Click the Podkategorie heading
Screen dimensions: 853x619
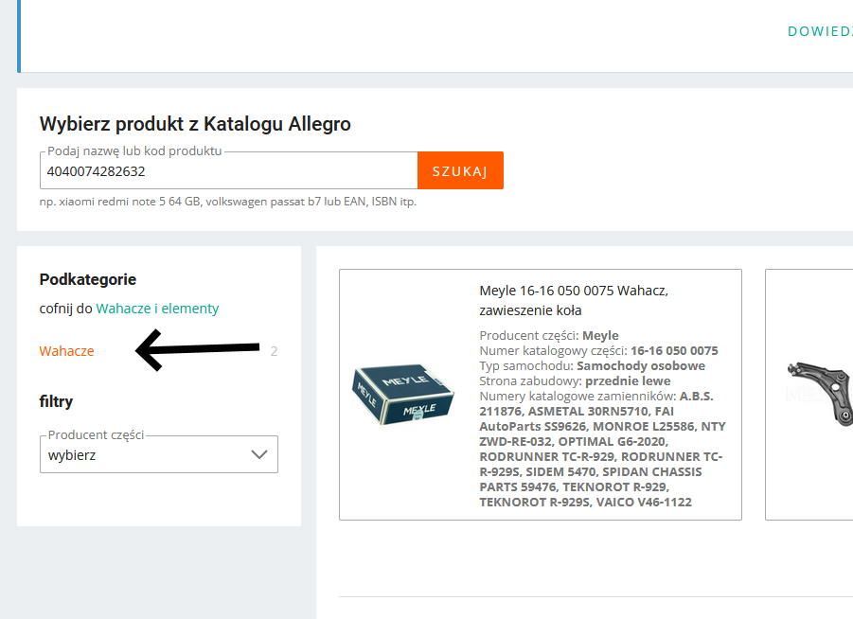(x=88, y=279)
